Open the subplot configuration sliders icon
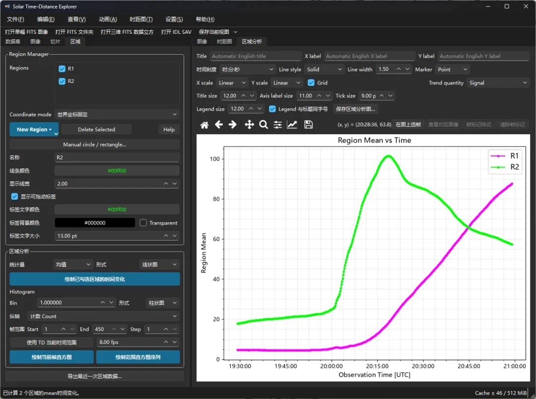Viewport: 536px width, 399px height. 277,125
